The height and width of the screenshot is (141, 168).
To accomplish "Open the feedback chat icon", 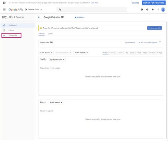I will pyautogui.click(x=142, y=10).
